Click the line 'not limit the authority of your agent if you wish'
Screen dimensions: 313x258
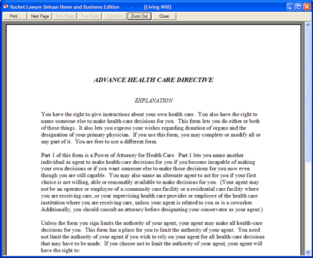(153, 237)
